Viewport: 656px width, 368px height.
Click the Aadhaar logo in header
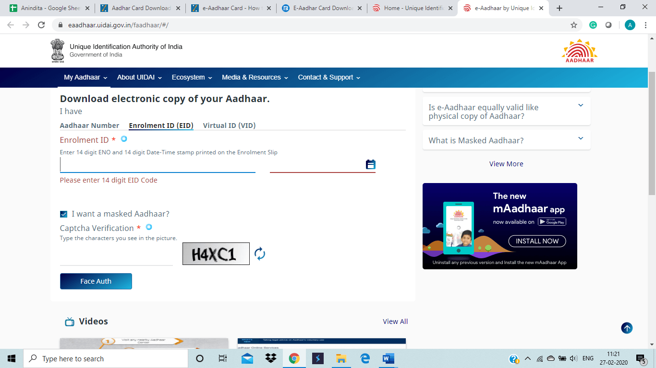pos(579,51)
